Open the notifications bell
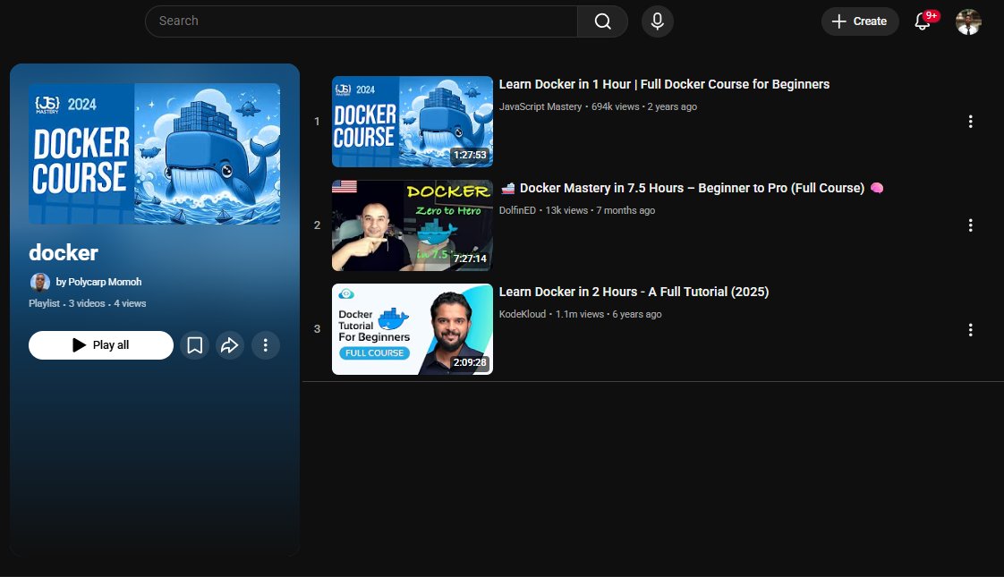Screen dimensions: 1004x577 pyautogui.click(x=922, y=21)
